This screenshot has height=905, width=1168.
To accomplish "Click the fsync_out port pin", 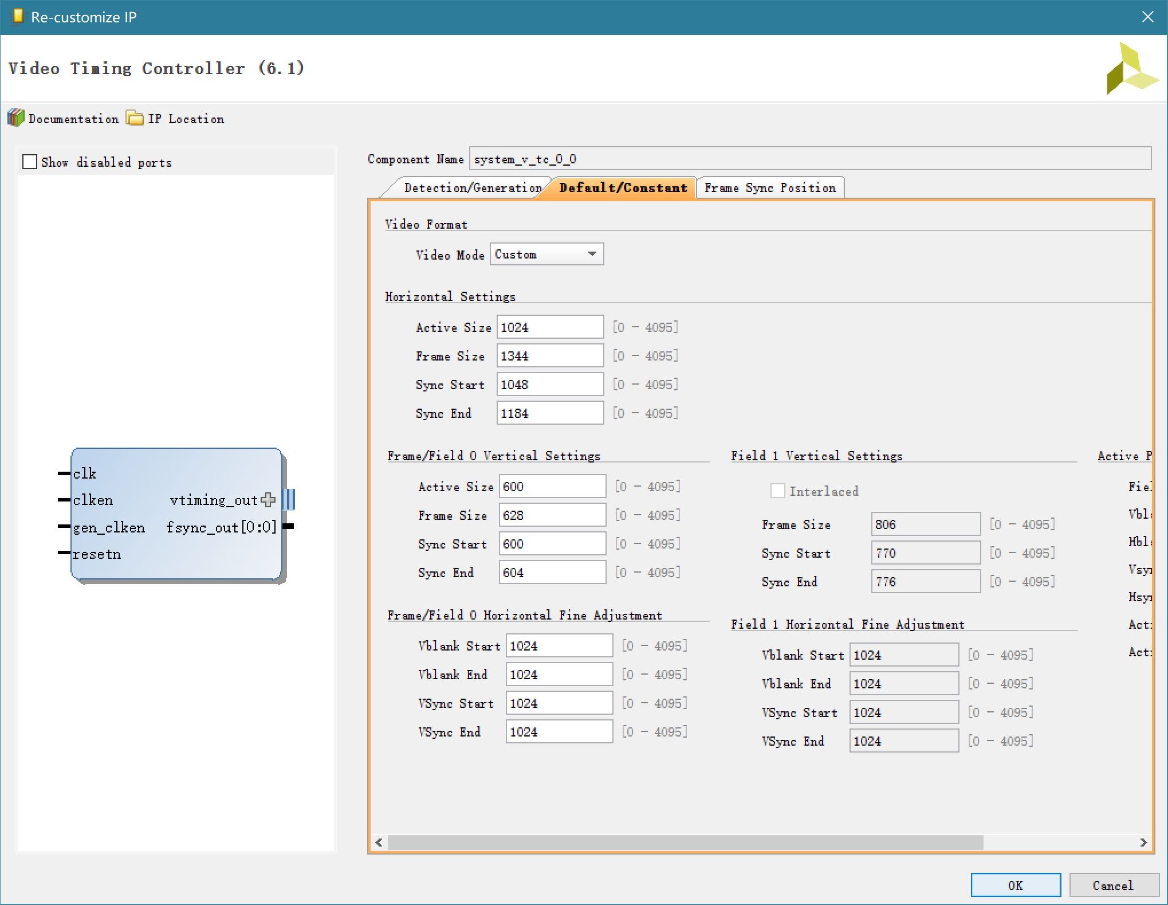I will click(289, 526).
